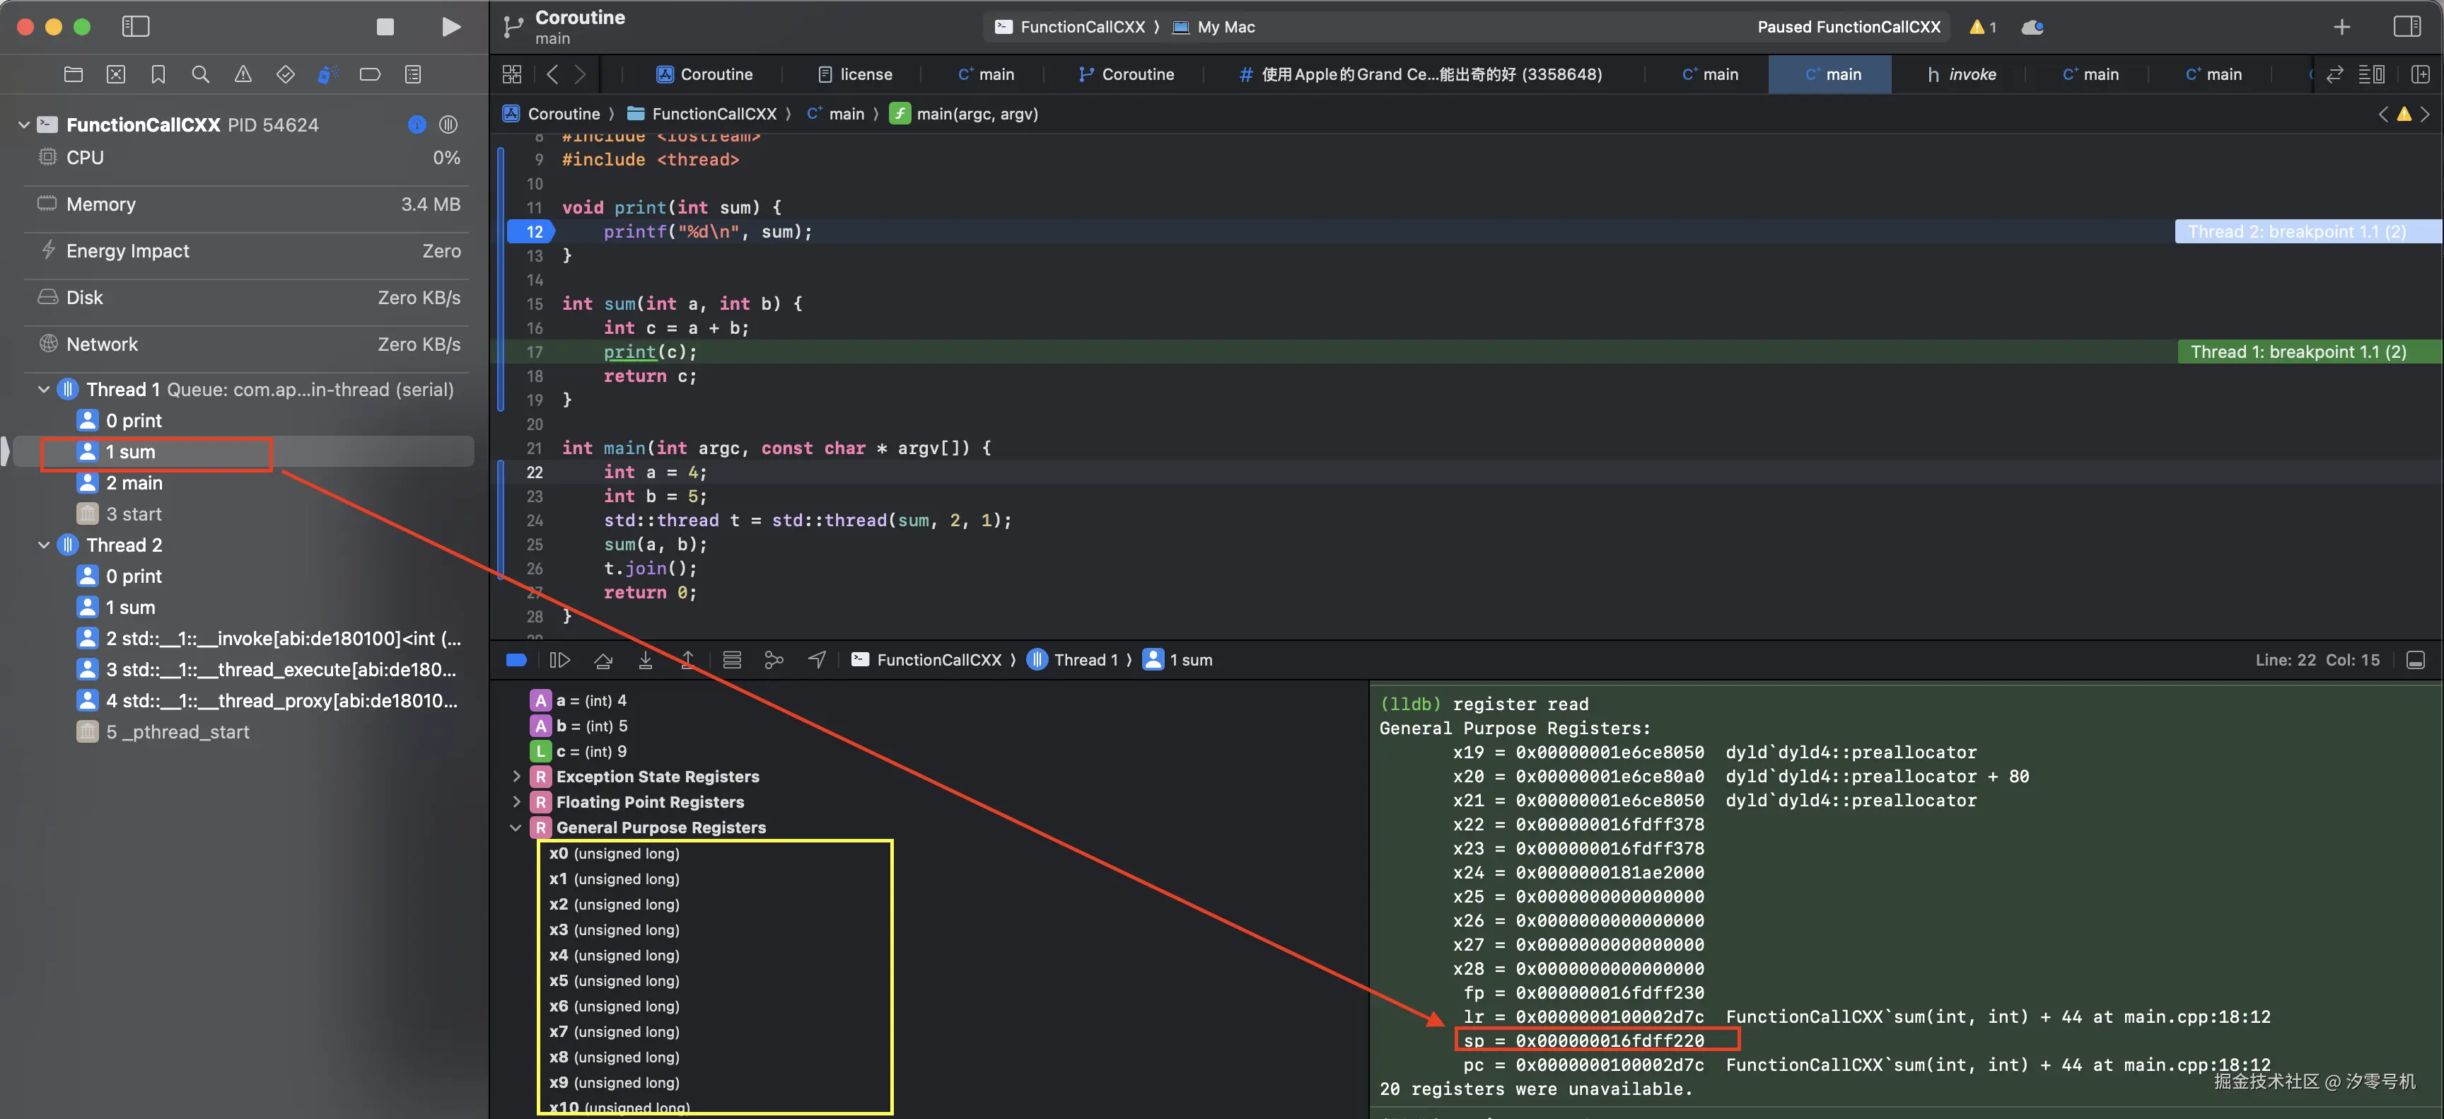Open the Find navigator magnifier icon

tap(200, 74)
